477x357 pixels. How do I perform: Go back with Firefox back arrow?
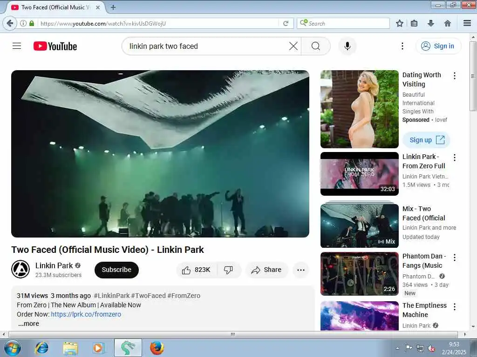[10, 23]
